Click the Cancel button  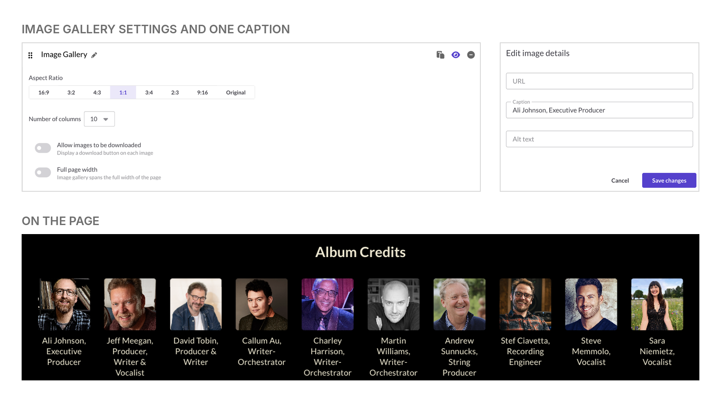coord(620,181)
